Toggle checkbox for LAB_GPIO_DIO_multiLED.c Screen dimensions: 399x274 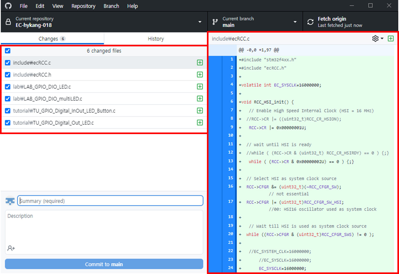pyautogui.click(x=8, y=99)
